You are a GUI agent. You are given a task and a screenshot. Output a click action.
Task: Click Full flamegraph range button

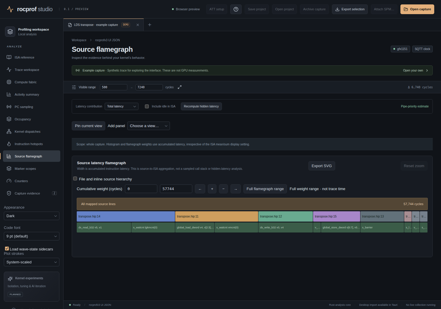pos(265,189)
